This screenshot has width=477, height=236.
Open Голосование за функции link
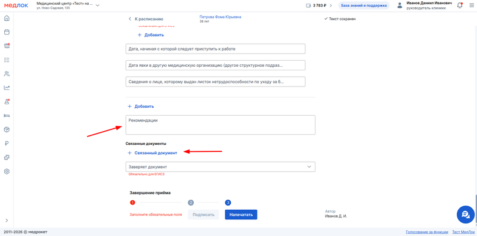(x=427, y=232)
